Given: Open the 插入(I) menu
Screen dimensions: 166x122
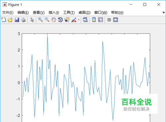Looking at the screenshot, I should pyautogui.click(x=54, y=13).
